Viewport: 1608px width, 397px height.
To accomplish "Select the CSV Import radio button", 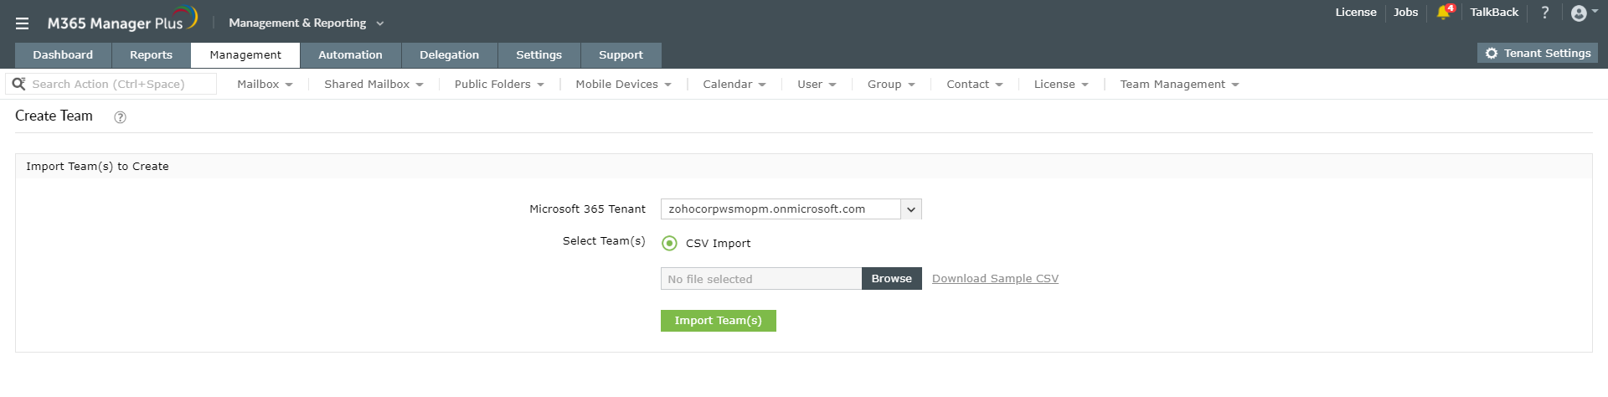I will point(670,243).
